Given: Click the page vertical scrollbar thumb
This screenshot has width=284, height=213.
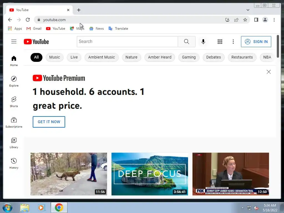Looking at the screenshot, I should tap(278, 46).
